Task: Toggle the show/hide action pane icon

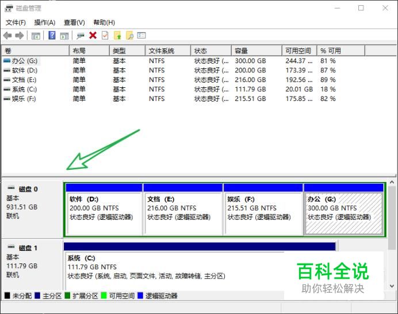Action: point(64,36)
